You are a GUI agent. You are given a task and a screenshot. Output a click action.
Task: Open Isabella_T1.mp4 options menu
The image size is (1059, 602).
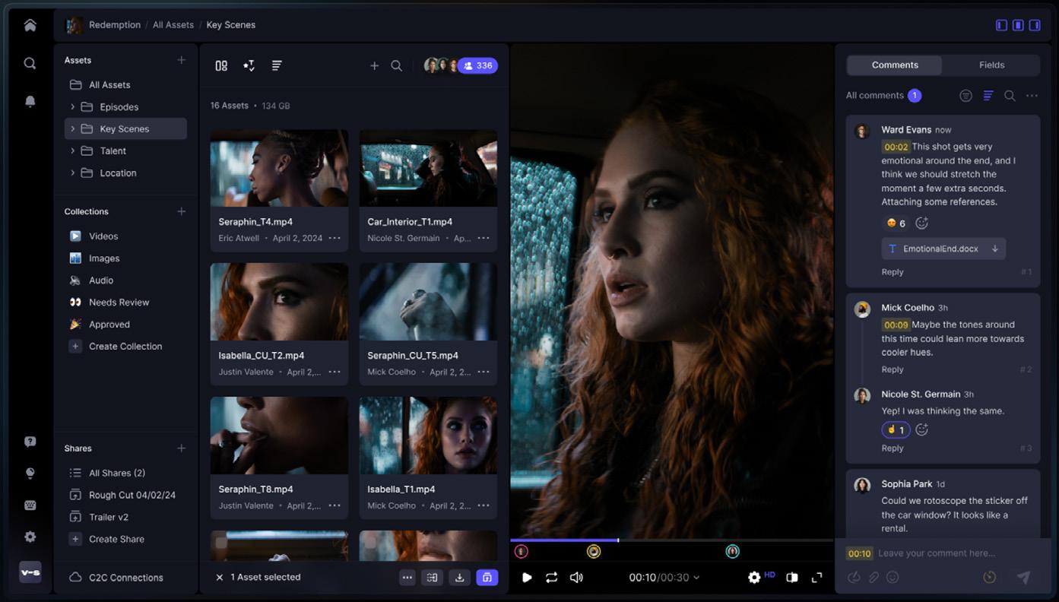pyautogui.click(x=484, y=505)
